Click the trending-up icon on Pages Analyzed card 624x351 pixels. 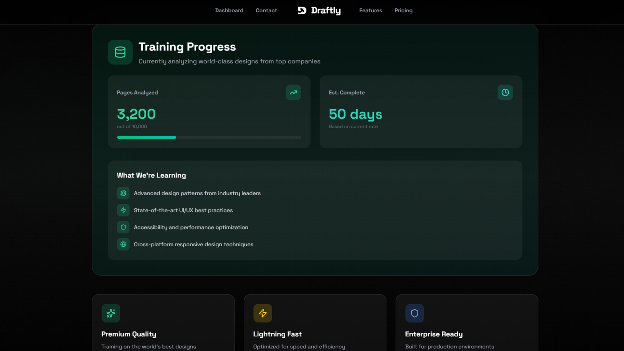coord(293,92)
